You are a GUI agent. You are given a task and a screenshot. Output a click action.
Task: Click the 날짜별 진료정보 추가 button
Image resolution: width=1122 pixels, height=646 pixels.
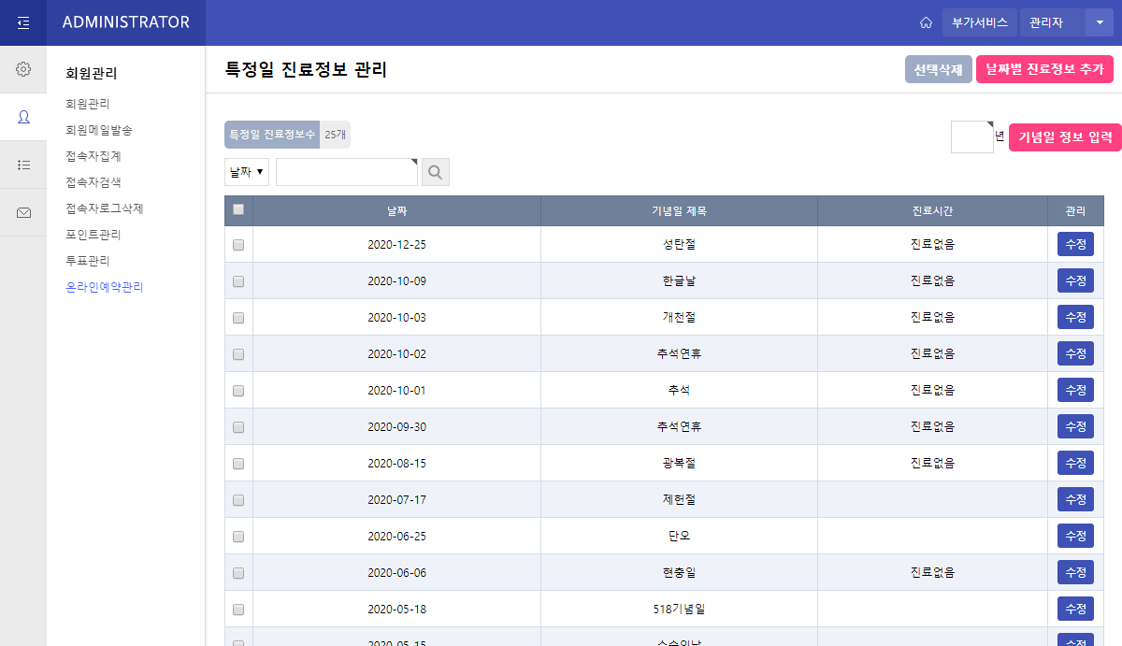[x=1044, y=69]
